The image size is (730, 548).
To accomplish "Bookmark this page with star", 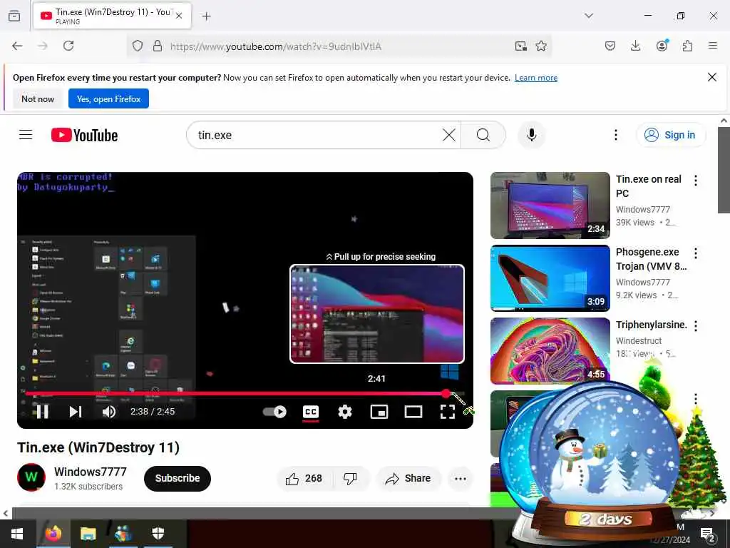I will [541, 46].
